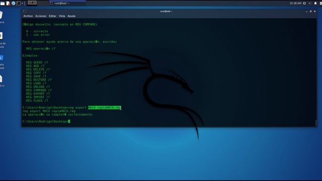This screenshot has width=322, height=181.
Task: Maximize the root@kali terminal window
Action: 311,12
